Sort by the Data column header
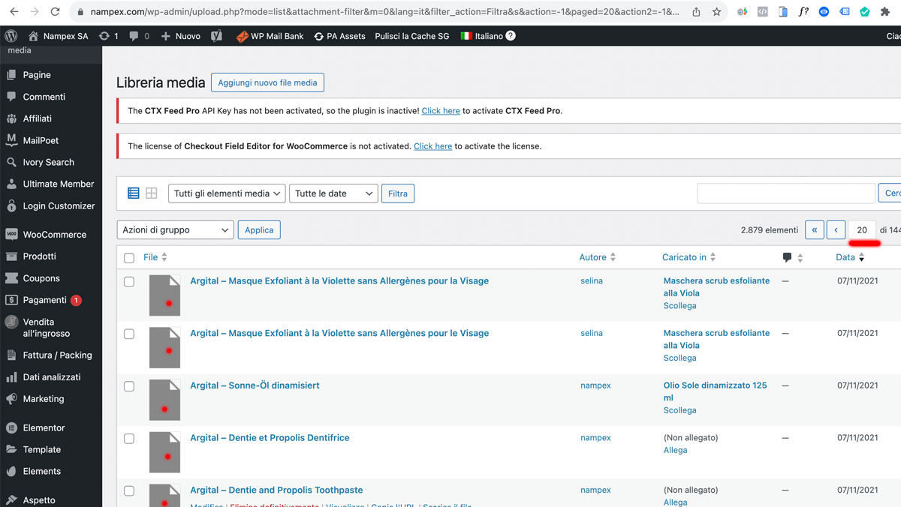 click(851, 257)
